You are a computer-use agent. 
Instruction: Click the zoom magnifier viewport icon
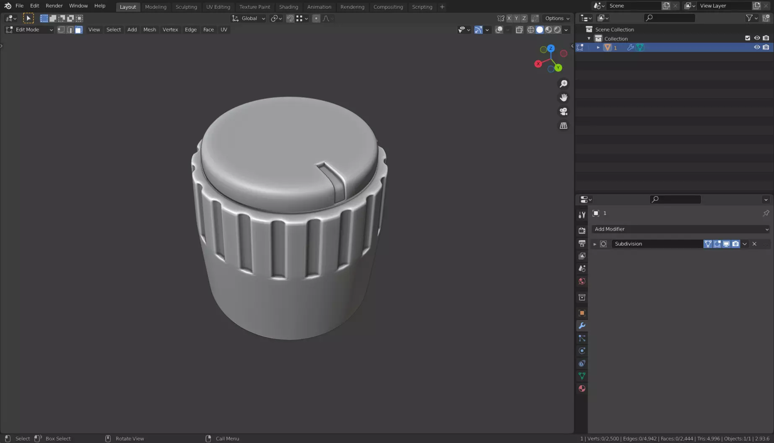(x=564, y=84)
